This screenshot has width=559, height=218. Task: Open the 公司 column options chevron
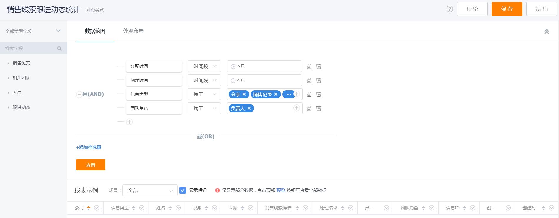(x=97, y=208)
